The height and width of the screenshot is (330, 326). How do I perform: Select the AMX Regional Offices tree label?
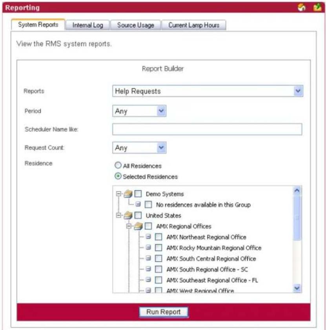(x=184, y=226)
